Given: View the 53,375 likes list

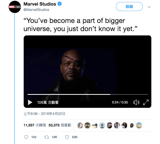Looking at the screenshot, I should coord(60,125).
